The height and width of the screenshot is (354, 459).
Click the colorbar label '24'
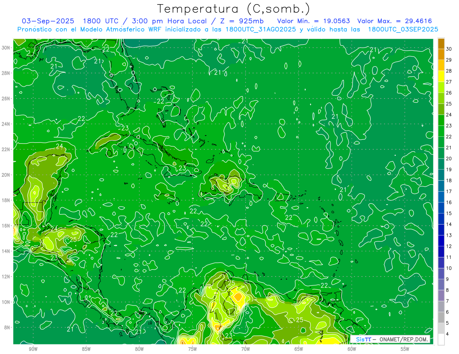(449, 115)
